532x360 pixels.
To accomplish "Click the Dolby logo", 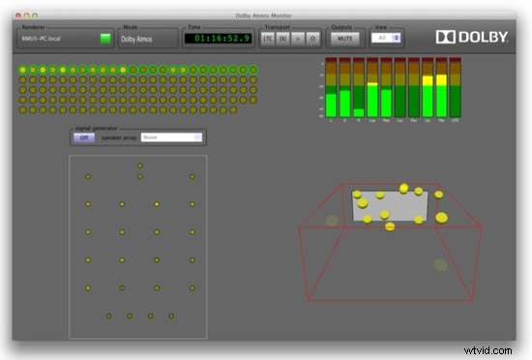I will point(472,37).
